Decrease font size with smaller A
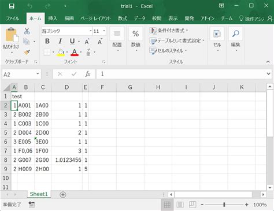 click(x=99, y=41)
